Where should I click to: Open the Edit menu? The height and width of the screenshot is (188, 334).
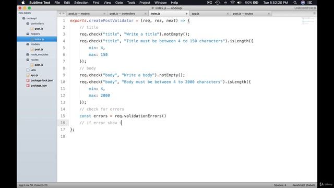coord(67,3)
